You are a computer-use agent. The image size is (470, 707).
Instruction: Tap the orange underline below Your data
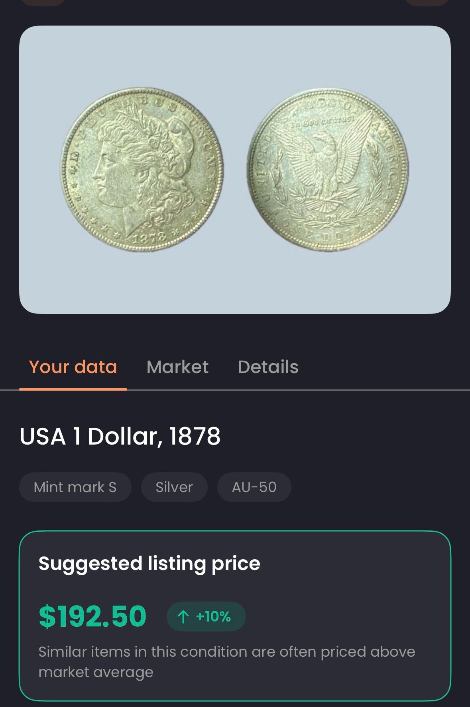73,389
